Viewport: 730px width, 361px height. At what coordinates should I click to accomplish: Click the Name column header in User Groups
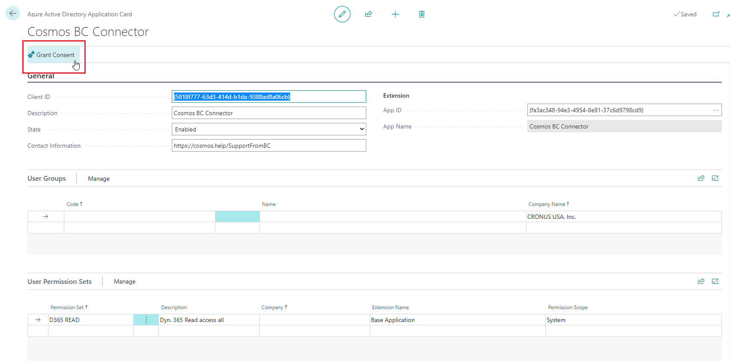(269, 204)
